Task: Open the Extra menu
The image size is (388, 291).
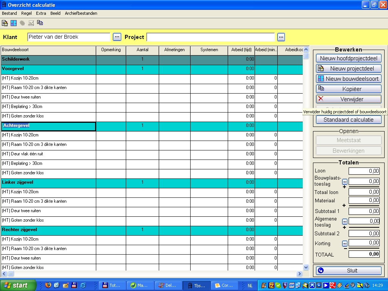Action: tap(41, 13)
